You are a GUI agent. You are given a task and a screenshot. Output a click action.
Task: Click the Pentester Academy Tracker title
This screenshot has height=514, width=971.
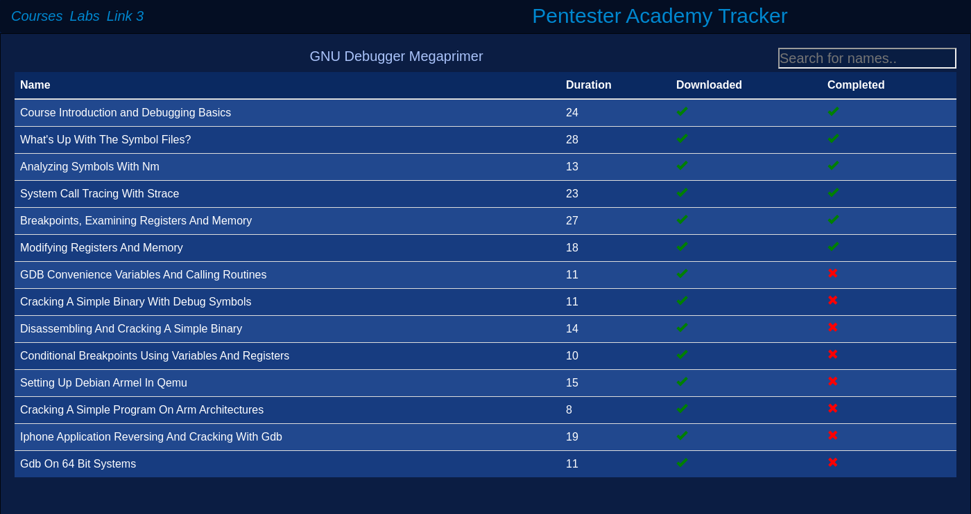coord(660,16)
